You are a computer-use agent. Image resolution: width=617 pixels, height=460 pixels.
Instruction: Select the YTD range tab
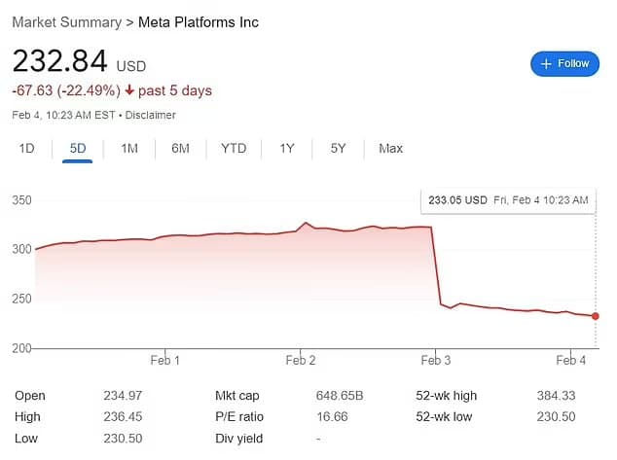234,149
